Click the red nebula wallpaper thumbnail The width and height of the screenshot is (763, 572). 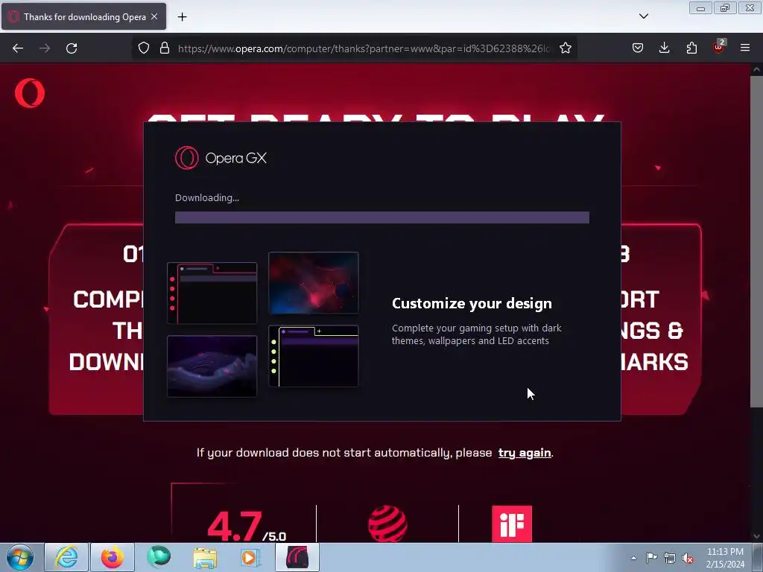(314, 282)
